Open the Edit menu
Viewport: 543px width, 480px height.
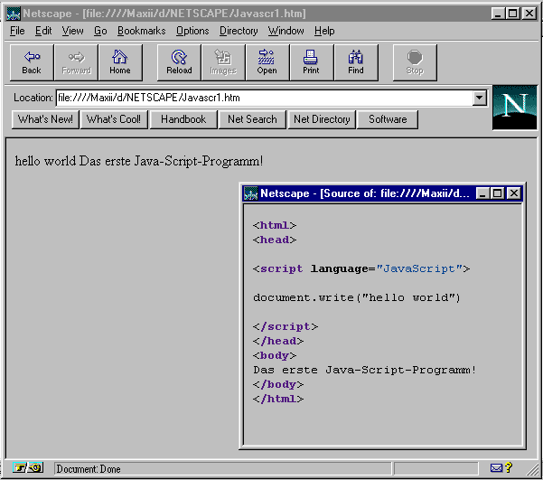click(43, 31)
